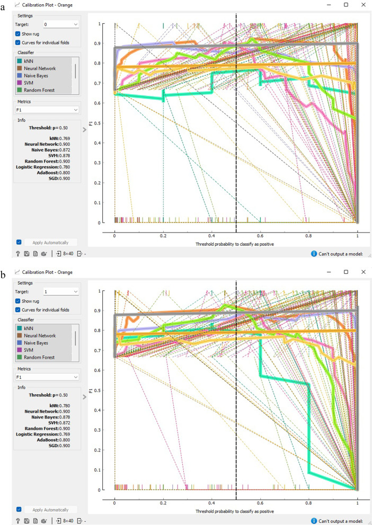Screen dimensions: 372x525
Task: Select Random Forest classifier in Target 0 window
Action: (43, 90)
